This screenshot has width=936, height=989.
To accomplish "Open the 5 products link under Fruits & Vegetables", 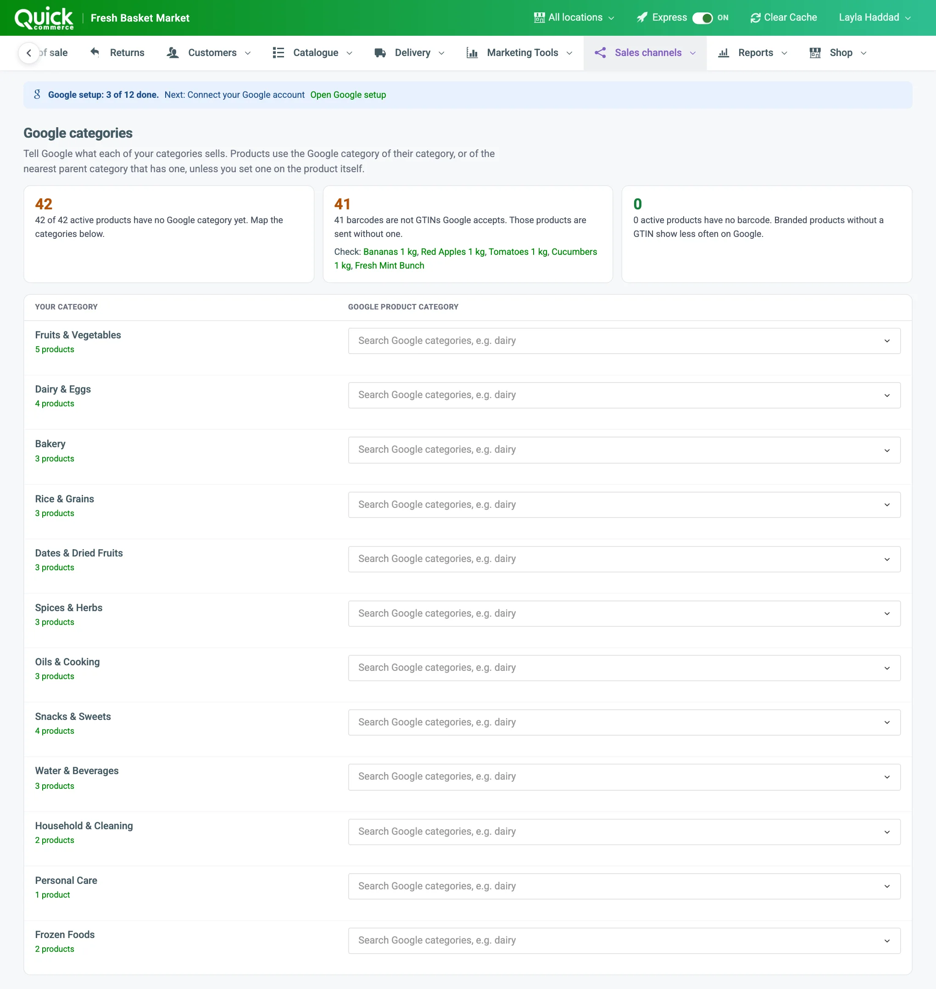I will click(x=55, y=349).
